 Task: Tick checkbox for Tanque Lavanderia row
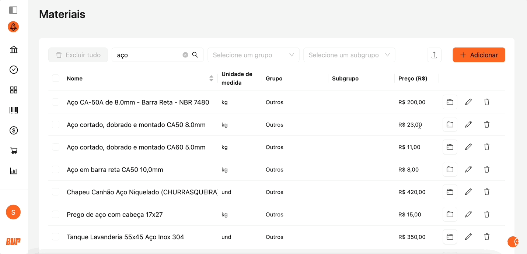pos(56,237)
